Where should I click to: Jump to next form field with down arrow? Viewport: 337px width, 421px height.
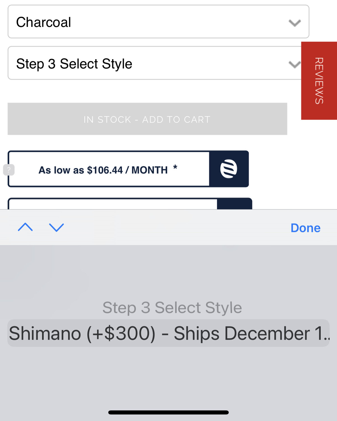(x=56, y=227)
